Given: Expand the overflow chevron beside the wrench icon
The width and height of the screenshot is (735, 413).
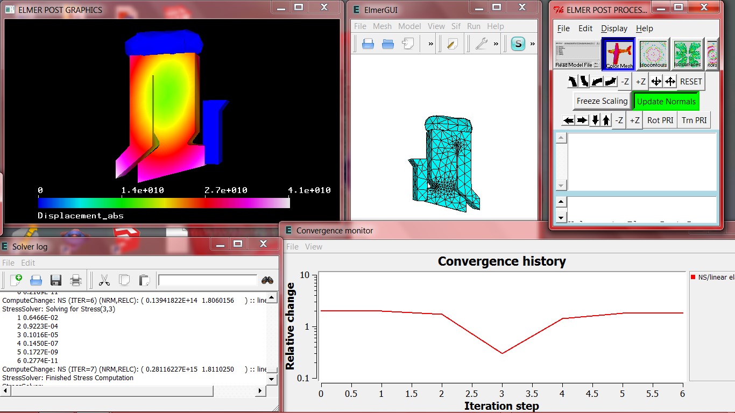Looking at the screenshot, I should [496, 44].
